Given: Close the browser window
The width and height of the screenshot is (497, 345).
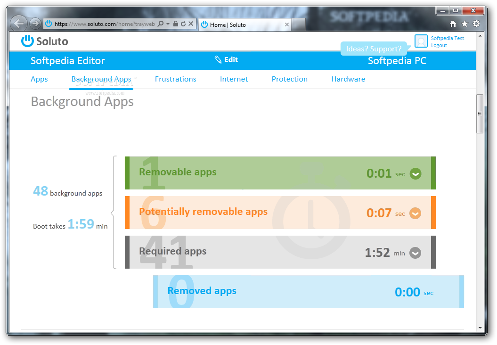Looking at the screenshot, I should pos(473,11).
